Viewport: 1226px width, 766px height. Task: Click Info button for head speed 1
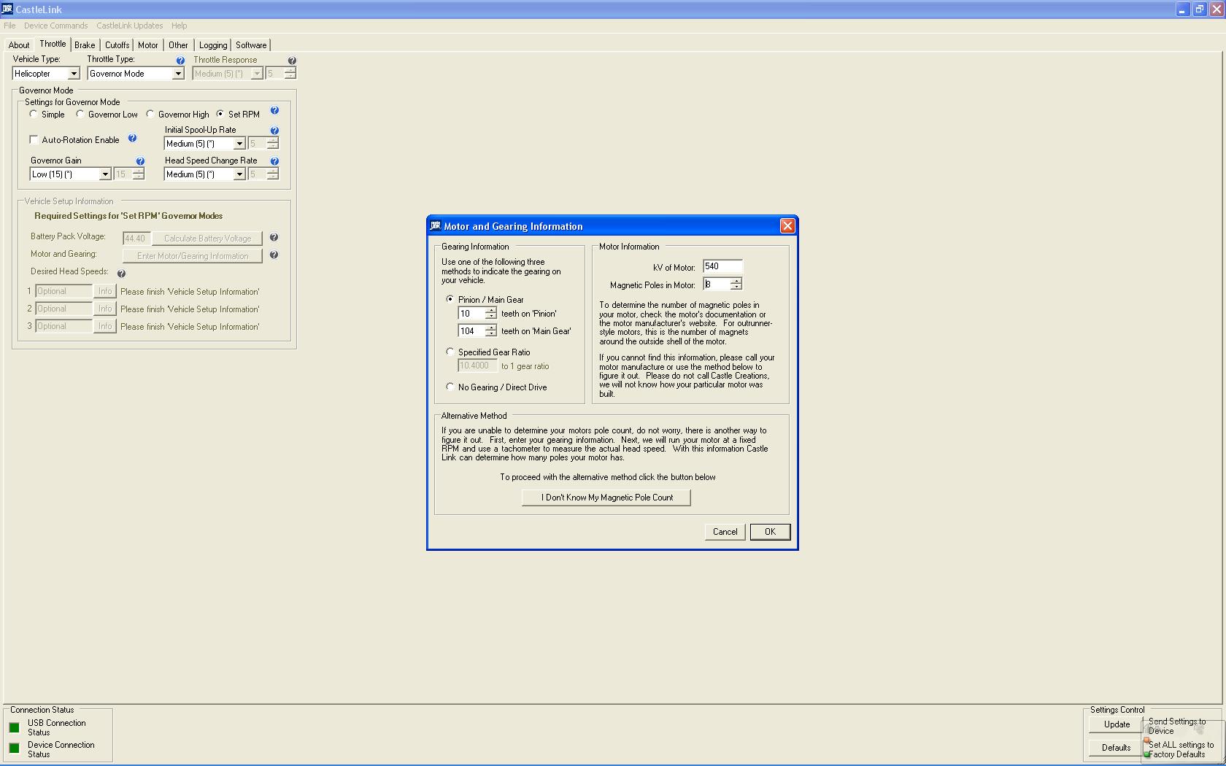pos(105,291)
